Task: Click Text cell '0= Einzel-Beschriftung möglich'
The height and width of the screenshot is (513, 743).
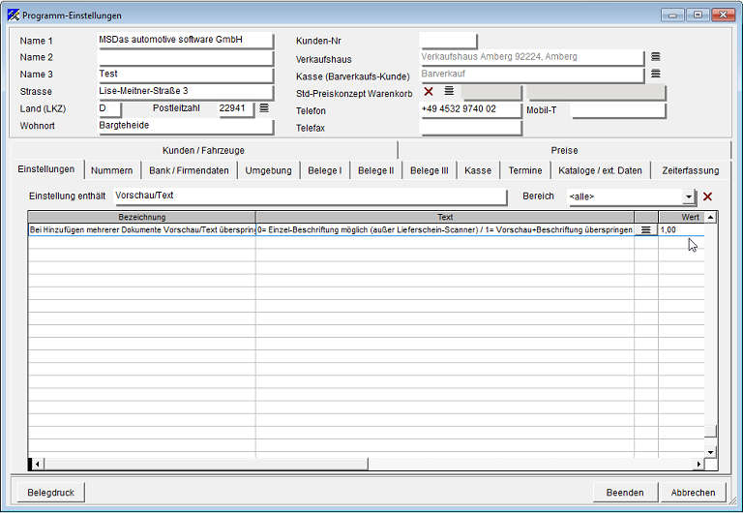Action: pos(445,230)
